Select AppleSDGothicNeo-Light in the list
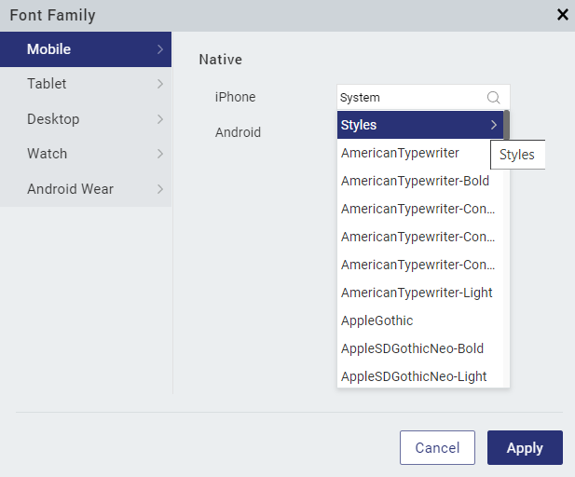This screenshot has height=477, width=575. point(415,376)
